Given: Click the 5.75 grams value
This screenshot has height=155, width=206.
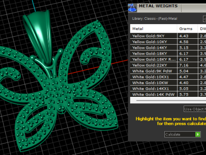Looking at the screenshot, I should pos(184,95).
